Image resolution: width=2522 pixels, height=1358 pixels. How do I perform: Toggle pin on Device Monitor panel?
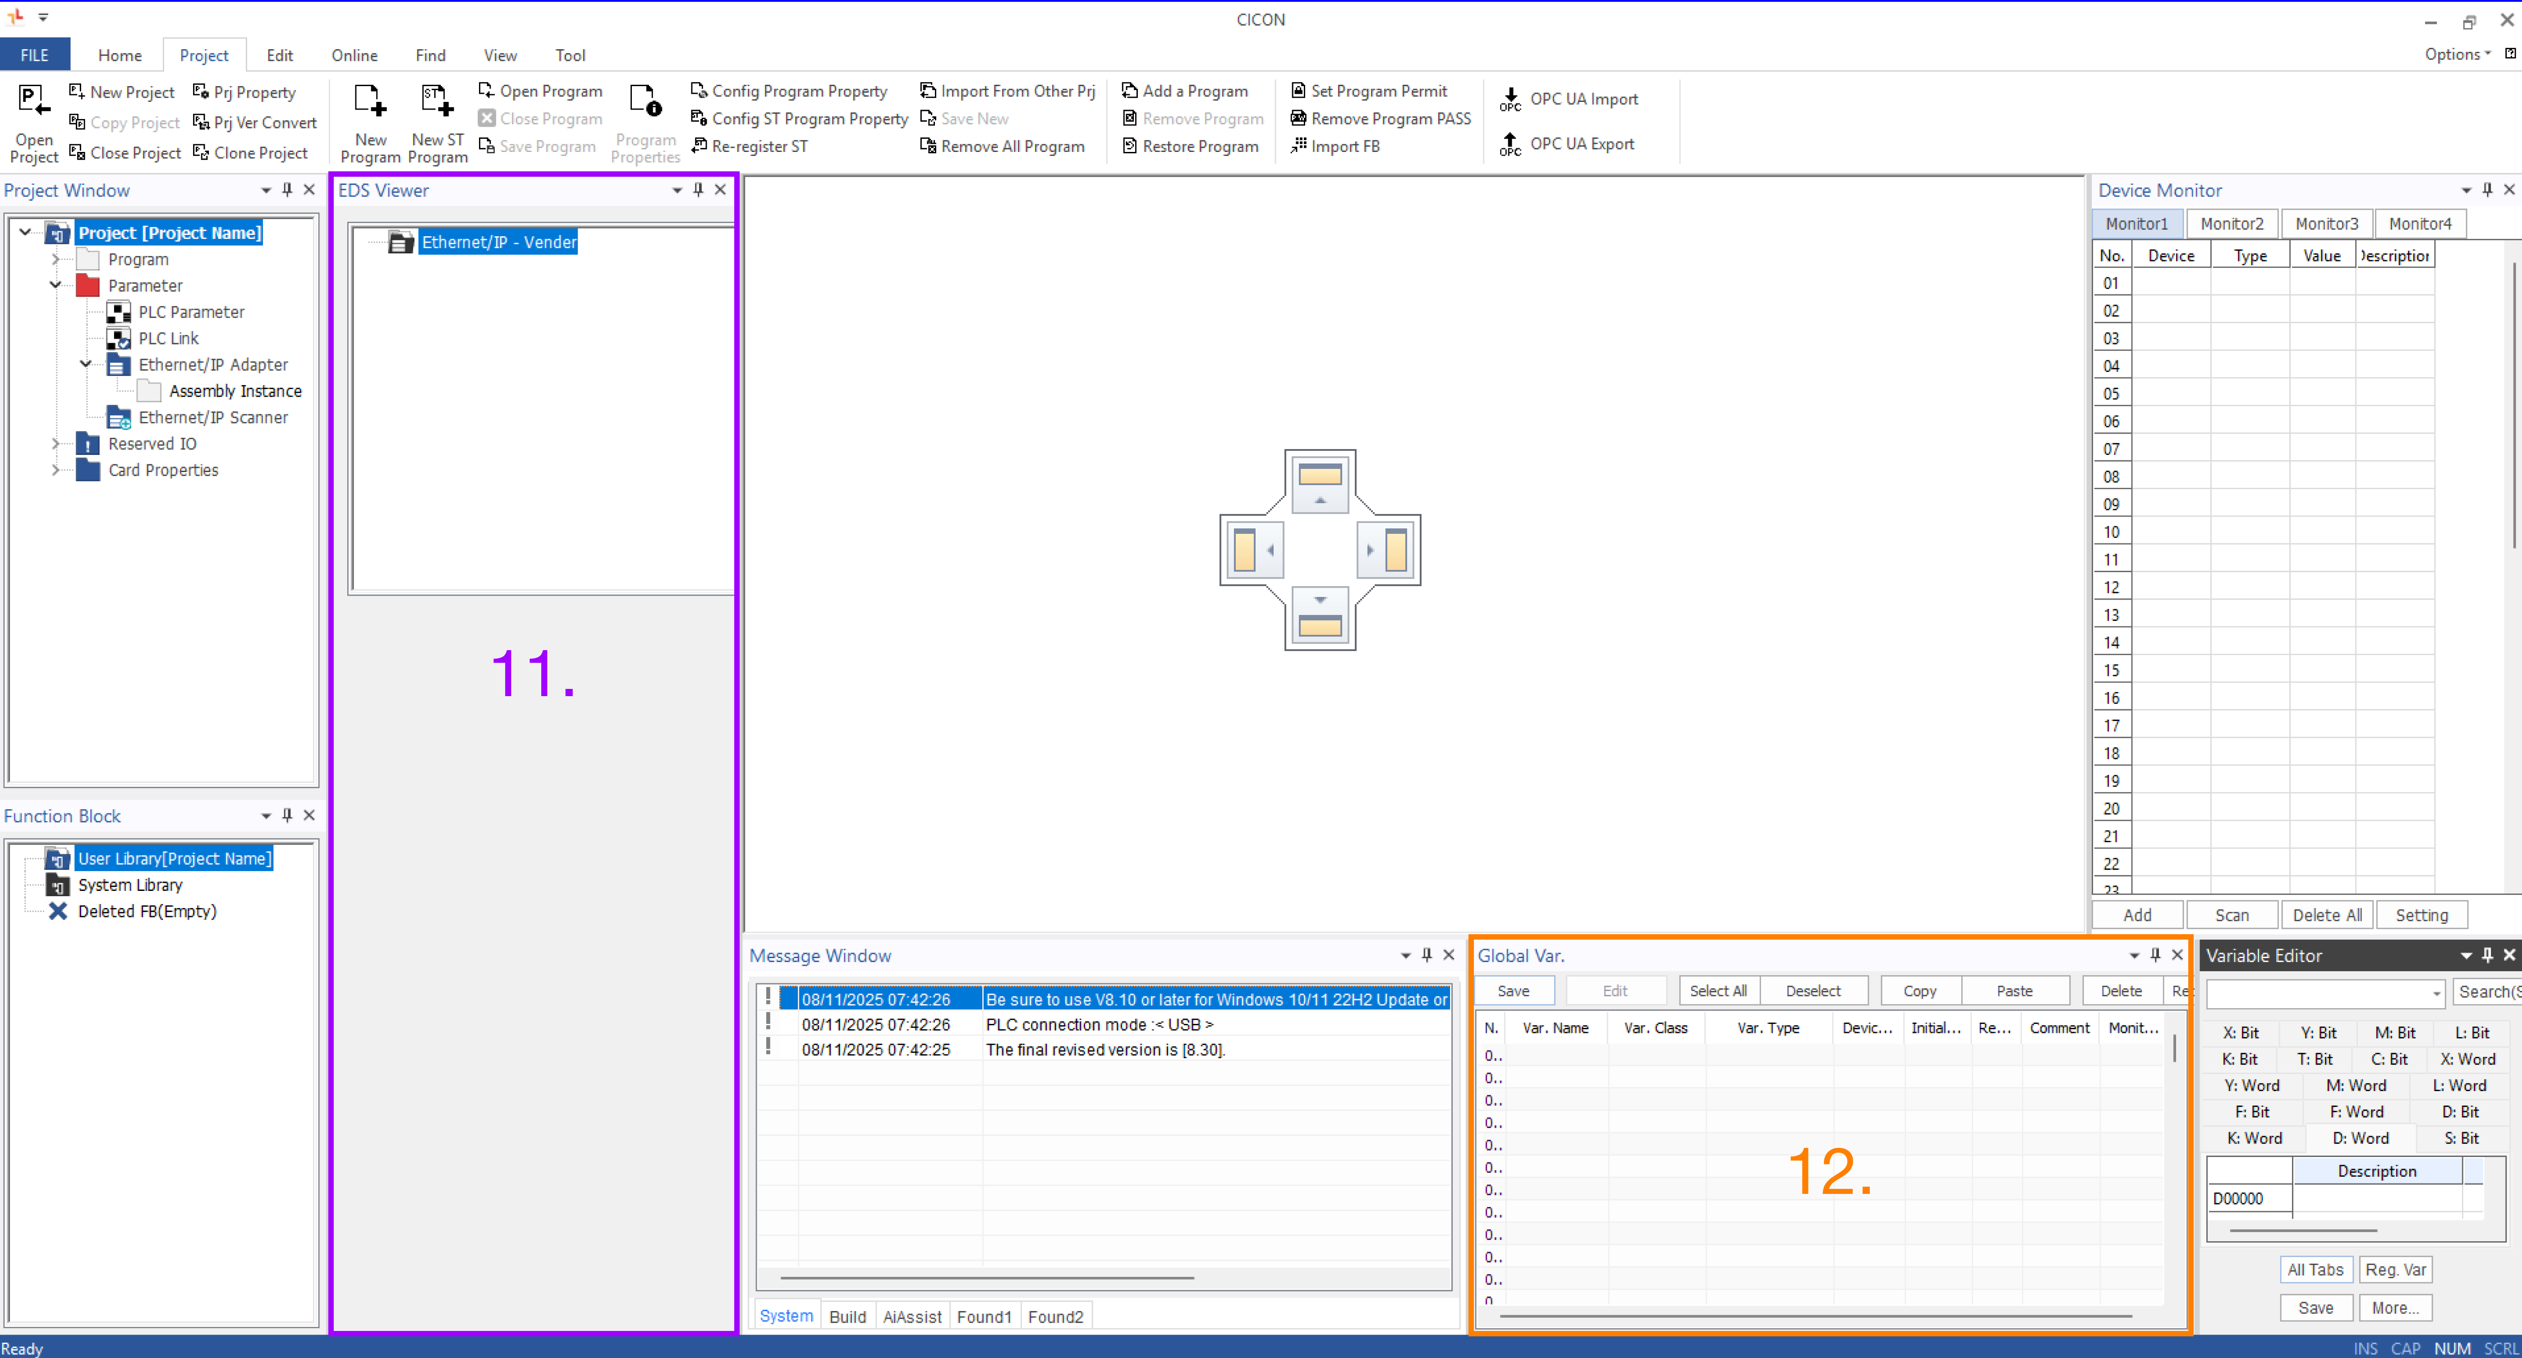(2487, 190)
